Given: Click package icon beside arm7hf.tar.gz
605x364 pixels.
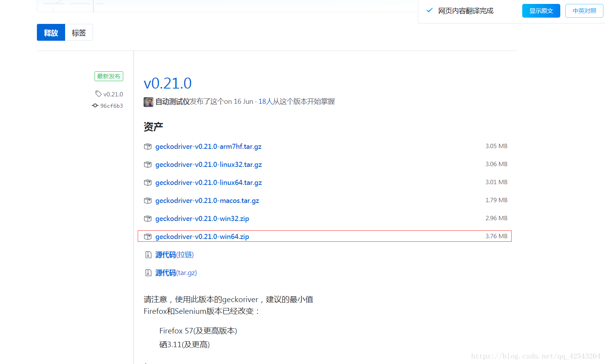Looking at the screenshot, I should [x=148, y=147].
